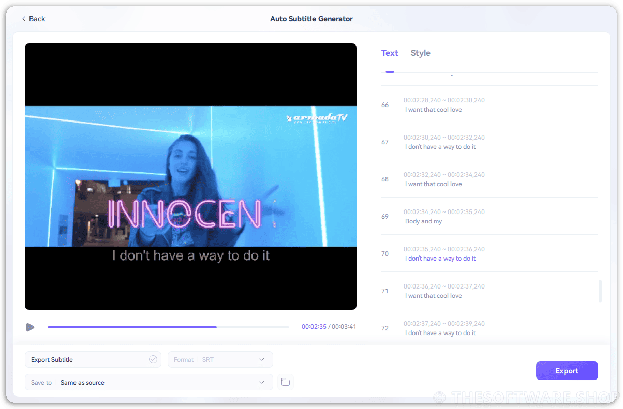This screenshot has width=623, height=409.
Task: Click timestamp 00:02:37,240 ~ 00:02:39,240
Action: [x=444, y=324]
